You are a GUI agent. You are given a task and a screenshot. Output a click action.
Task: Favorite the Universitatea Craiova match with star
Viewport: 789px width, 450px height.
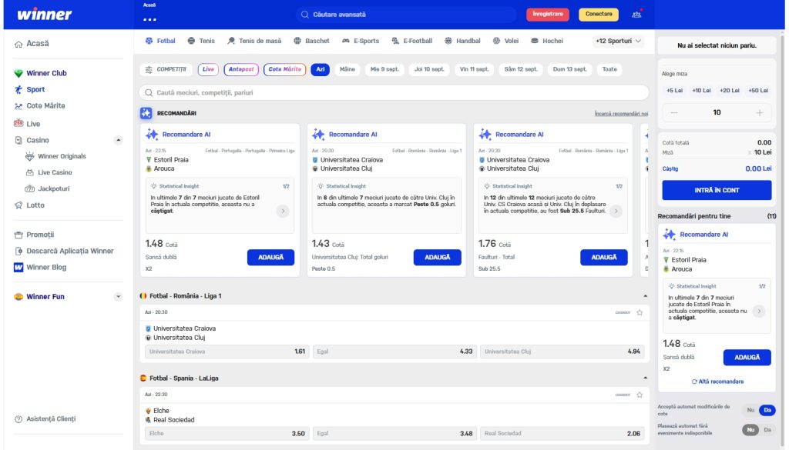[x=640, y=312]
